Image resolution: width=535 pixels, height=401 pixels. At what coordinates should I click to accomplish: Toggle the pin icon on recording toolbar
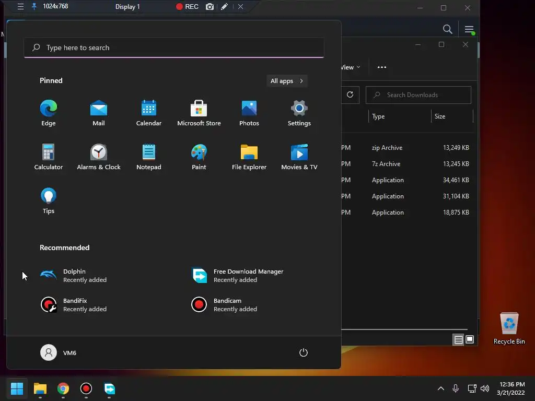(x=34, y=6)
